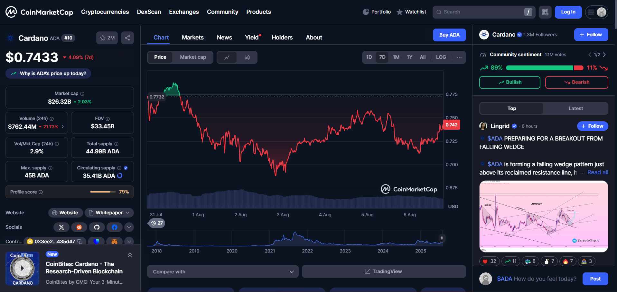Follow user Lingrid

click(593, 126)
